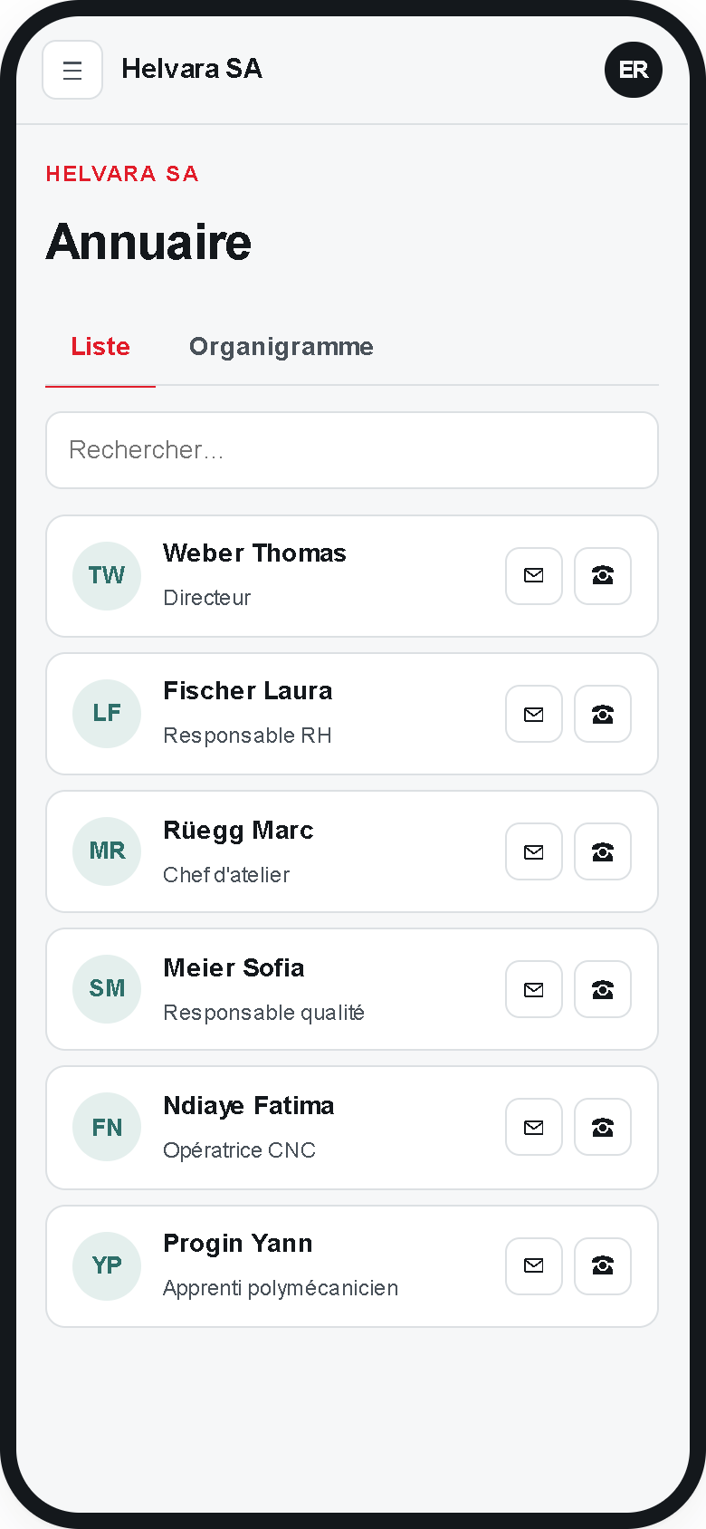The width and height of the screenshot is (706, 1529).
Task: Click the mail icon for Rüegg Marc
Action: [534, 851]
